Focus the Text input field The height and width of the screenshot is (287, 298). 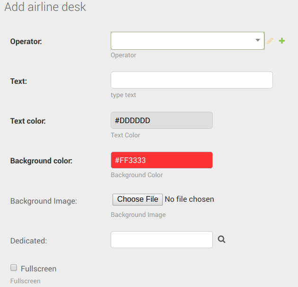tap(192, 80)
